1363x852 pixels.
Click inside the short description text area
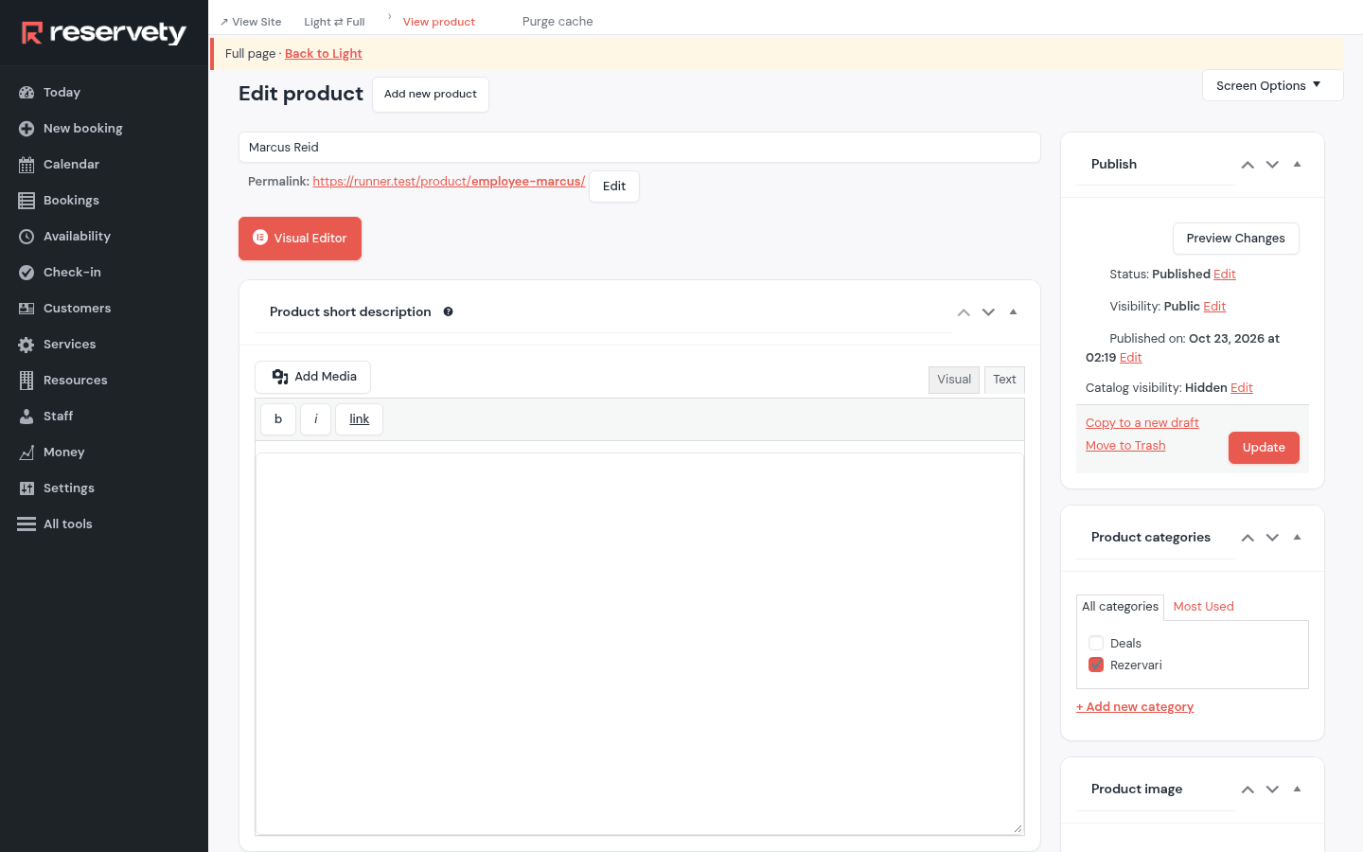[640, 644]
